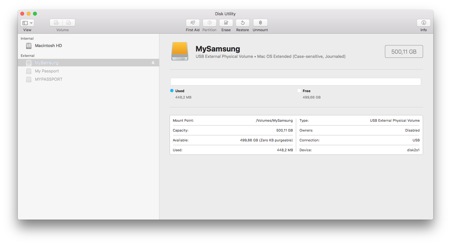This screenshot has width=451, height=245.
Task: Click the white Free legend dot
Action: coord(299,91)
